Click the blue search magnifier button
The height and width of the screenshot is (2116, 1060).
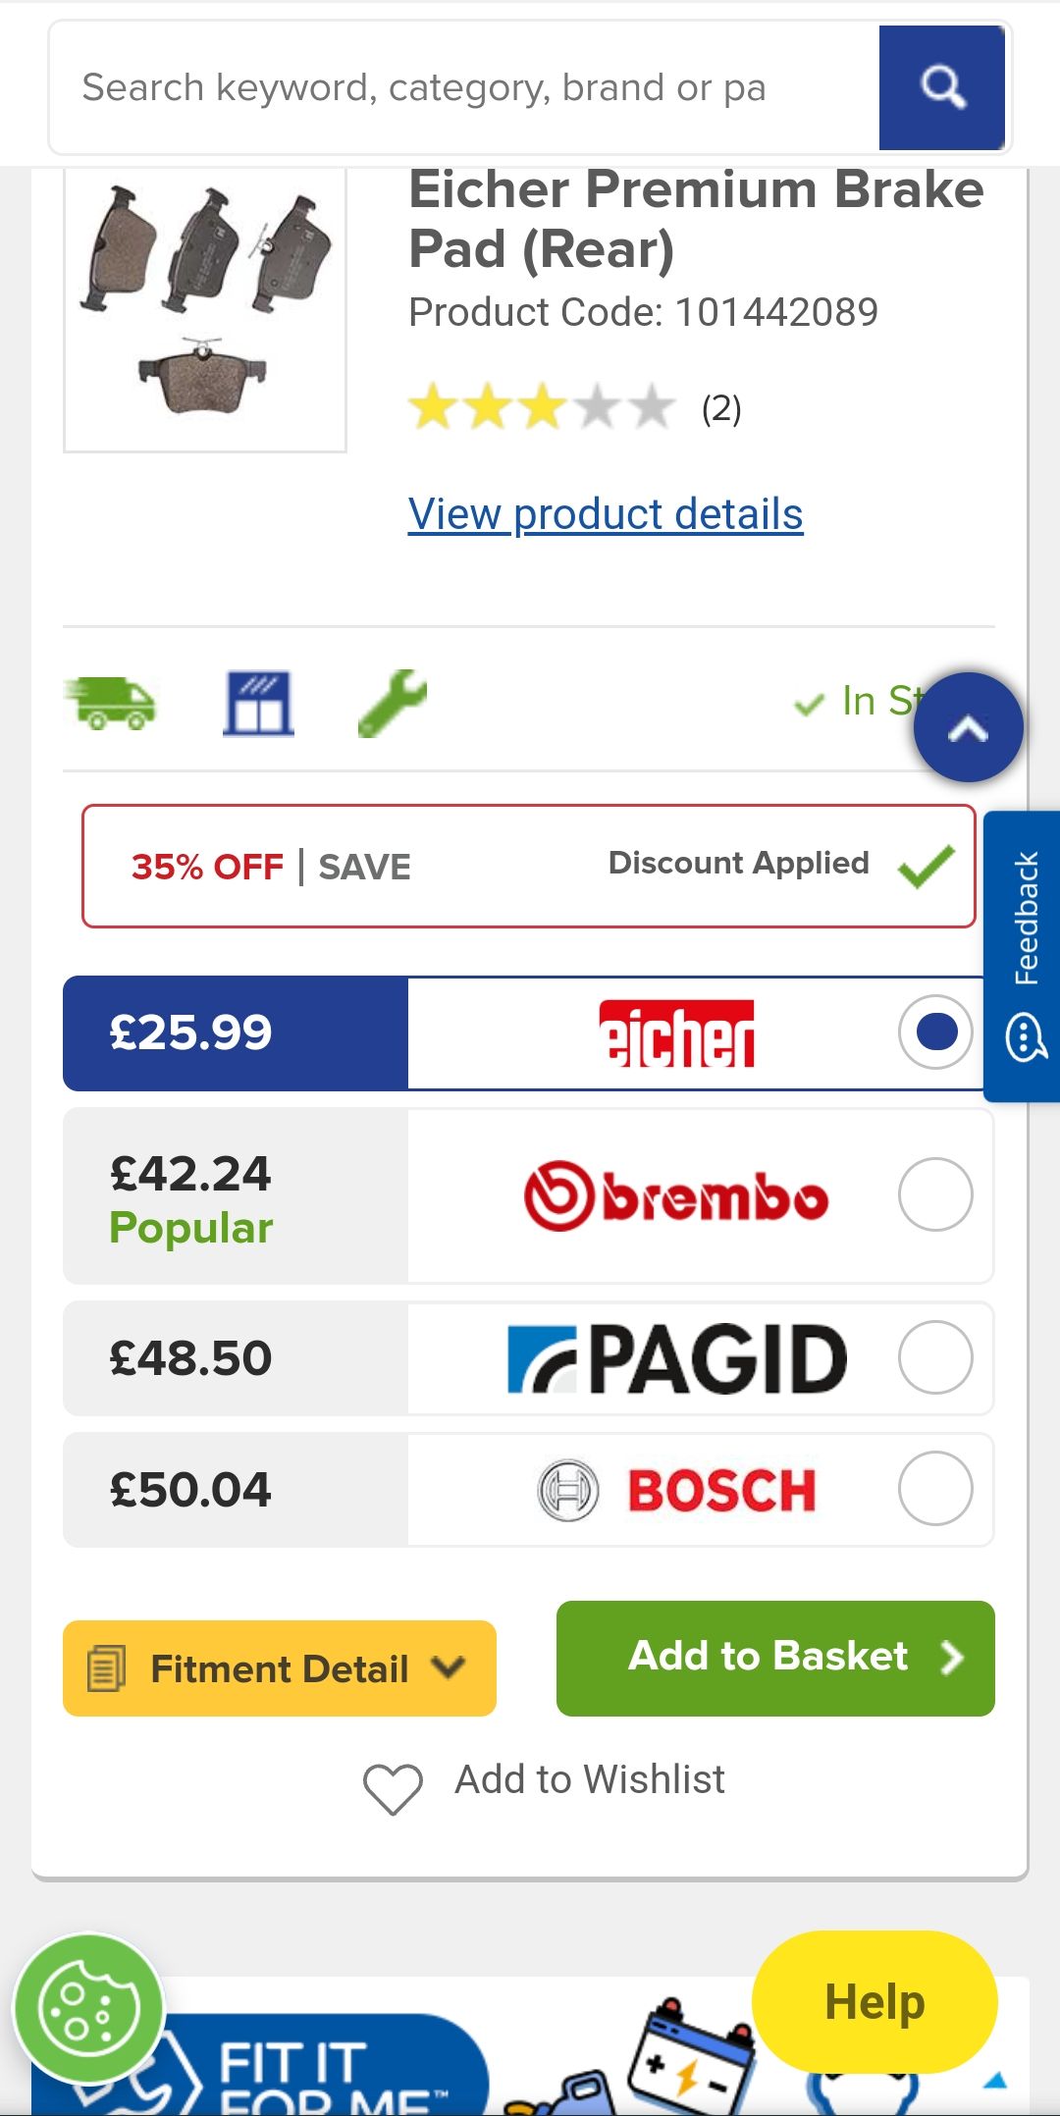(941, 87)
